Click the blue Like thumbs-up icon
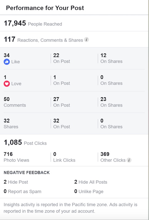The width and height of the screenshot is (149, 220). [7, 62]
